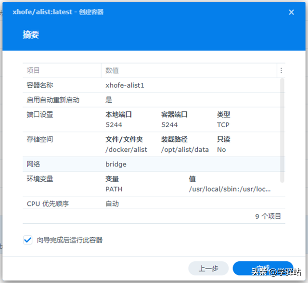Click the /usr/local/sbin path value
308x283 pixels.
pyautogui.click(x=230, y=189)
